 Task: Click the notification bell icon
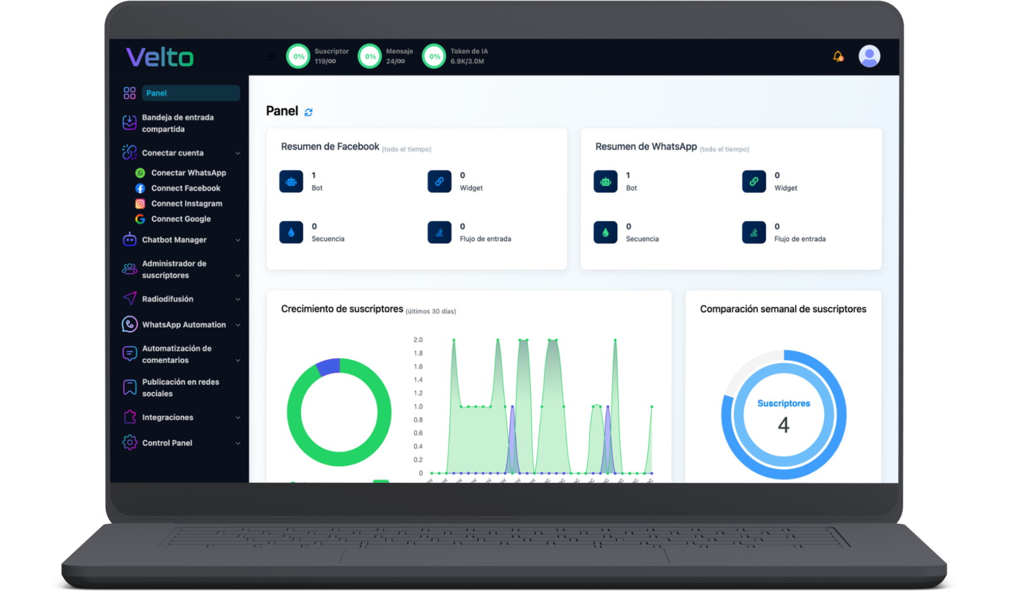pos(837,55)
